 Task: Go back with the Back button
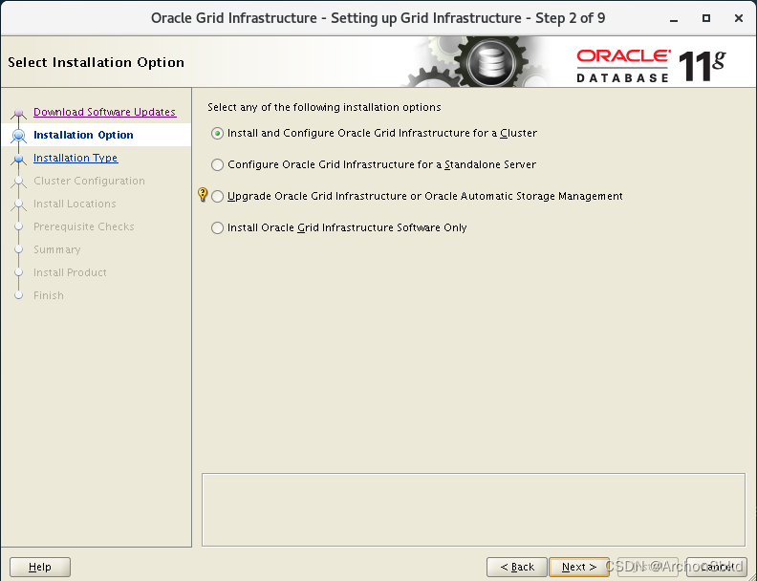click(x=517, y=567)
